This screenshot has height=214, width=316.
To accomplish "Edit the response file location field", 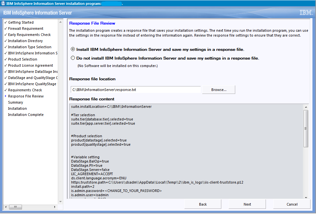I will click(136, 90).
